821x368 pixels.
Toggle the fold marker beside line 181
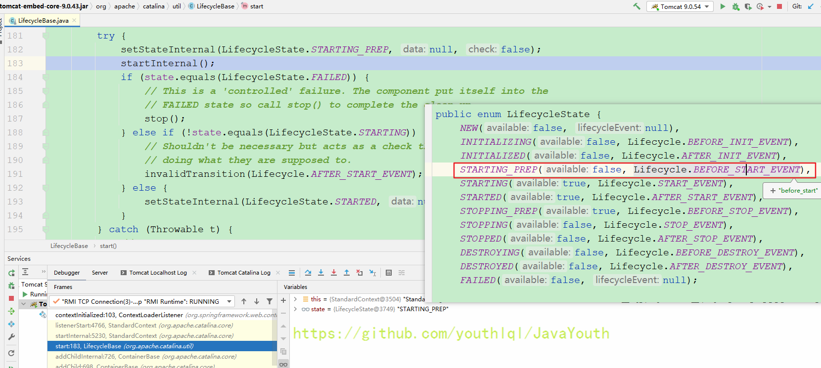46,36
